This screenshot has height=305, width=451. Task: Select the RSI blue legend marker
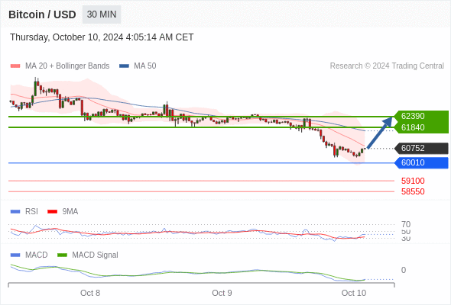click(15, 212)
